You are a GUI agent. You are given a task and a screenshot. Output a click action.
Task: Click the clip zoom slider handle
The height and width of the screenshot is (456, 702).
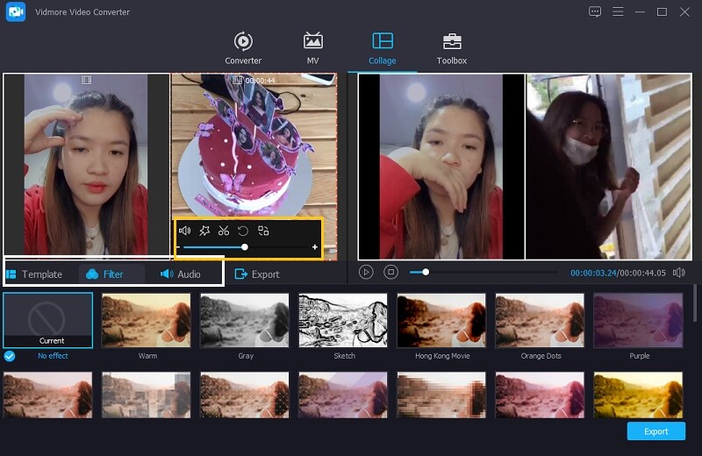click(245, 247)
